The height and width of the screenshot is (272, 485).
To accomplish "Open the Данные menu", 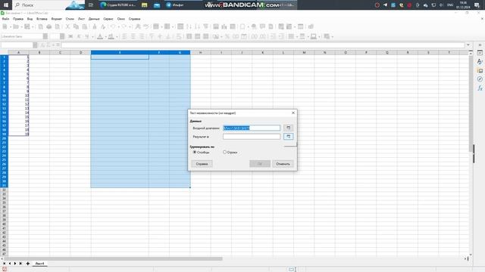I will coord(94,19).
